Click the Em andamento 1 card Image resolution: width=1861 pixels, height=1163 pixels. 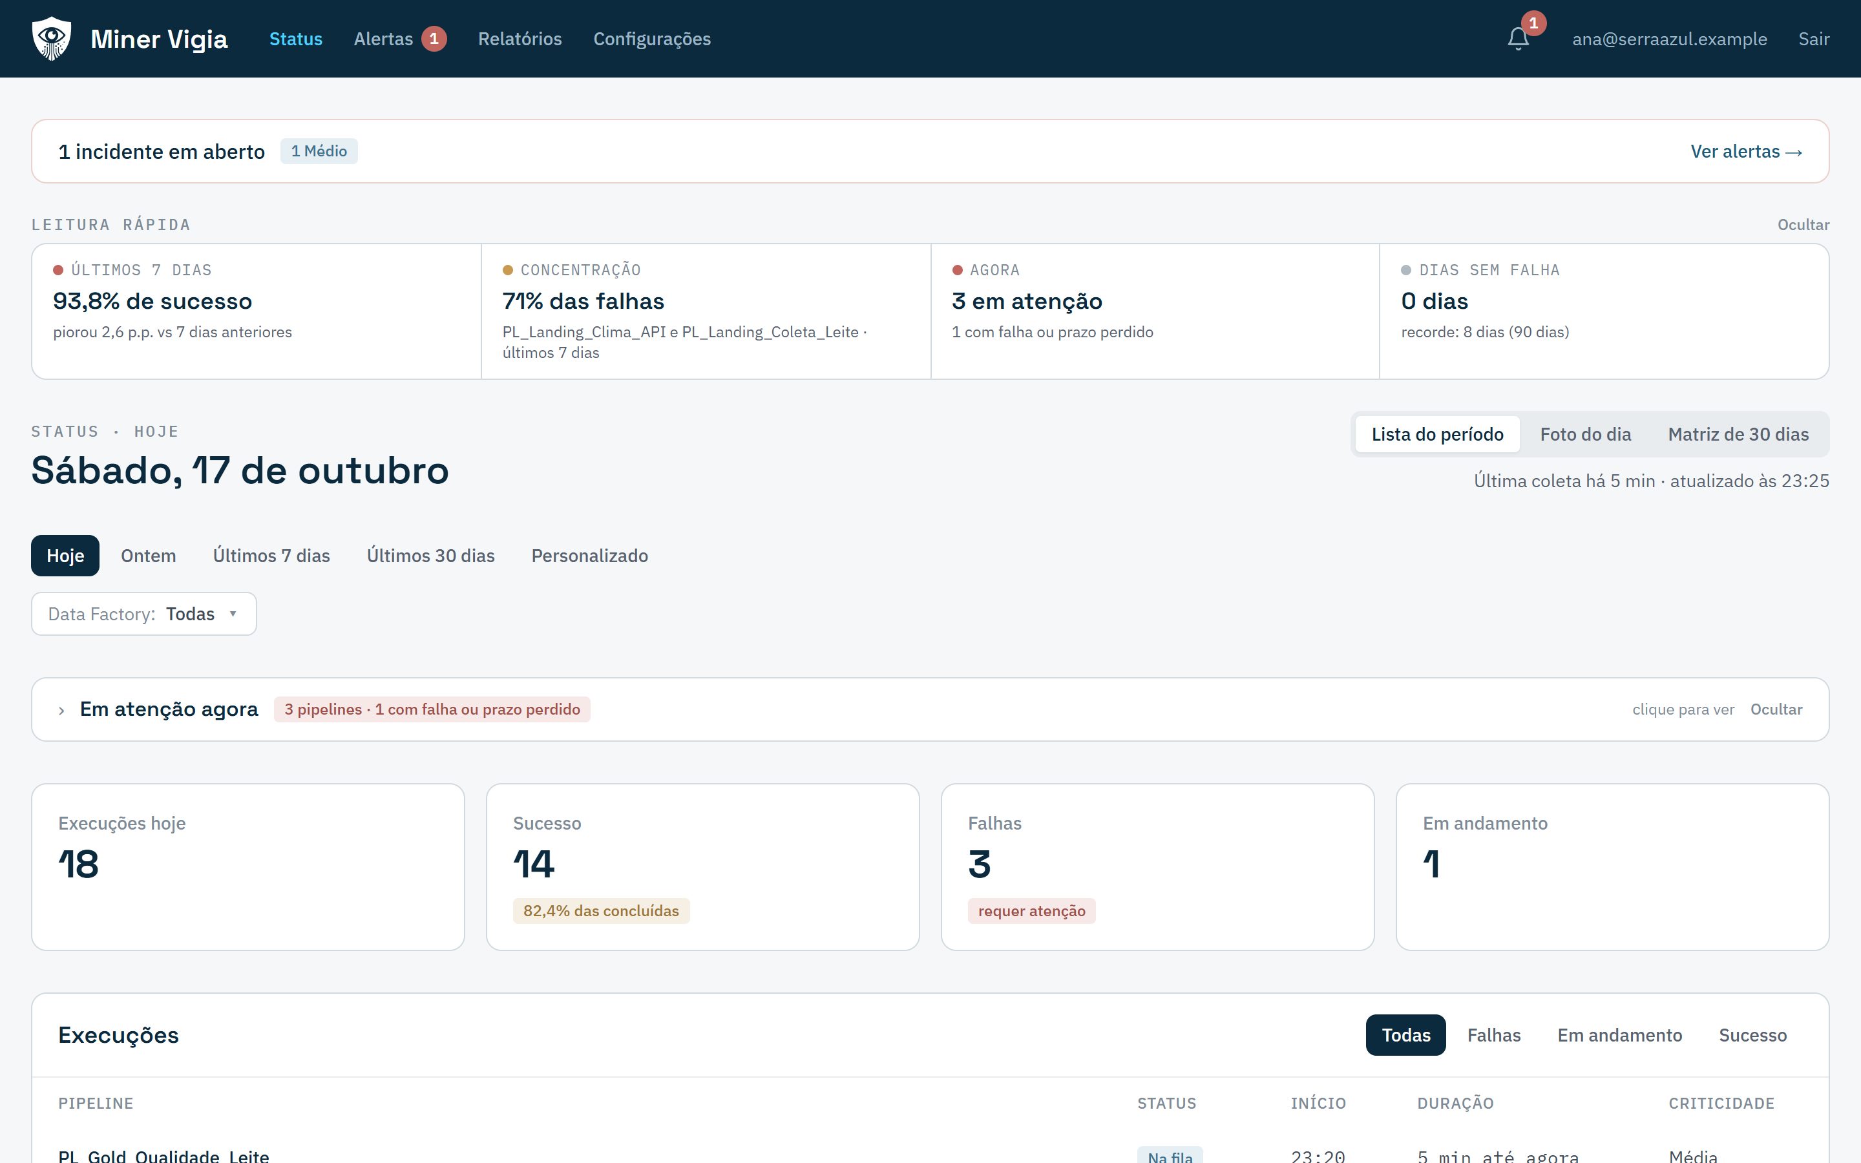(x=1612, y=867)
